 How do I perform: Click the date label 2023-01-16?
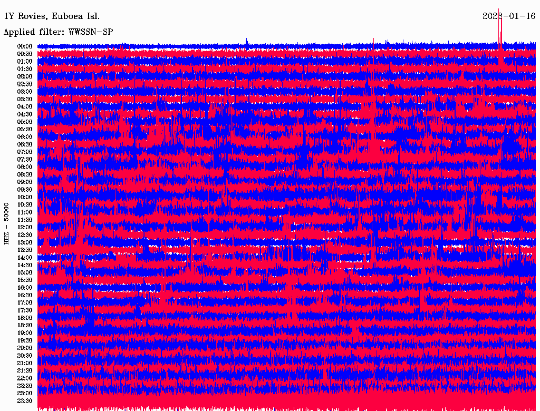pos(509,16)
